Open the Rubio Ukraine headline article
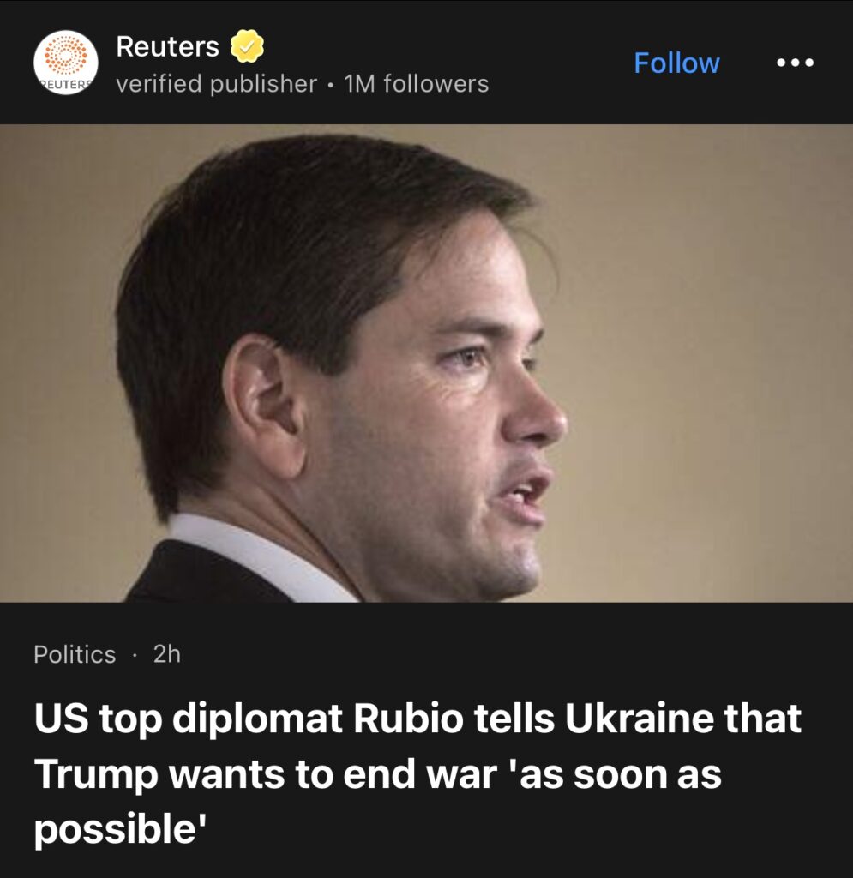 [417, 774]
